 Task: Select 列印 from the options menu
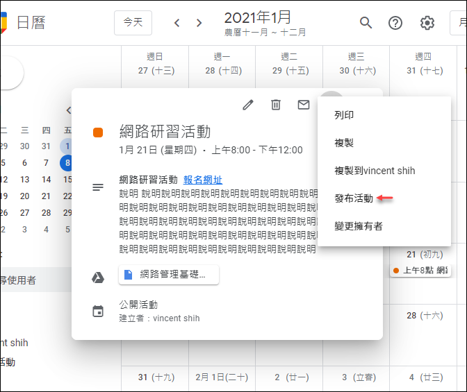pyautogui.click(x=384, y=115)
